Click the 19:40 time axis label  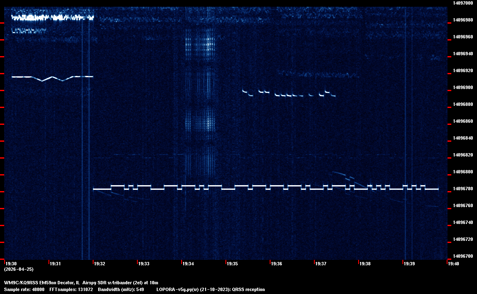pos(453,264)
